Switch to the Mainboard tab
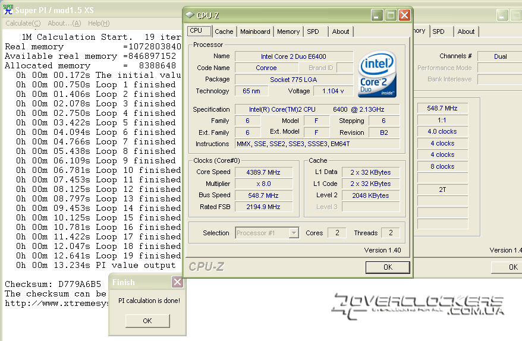This screenshot has width=522, height=341. [255, 31]
